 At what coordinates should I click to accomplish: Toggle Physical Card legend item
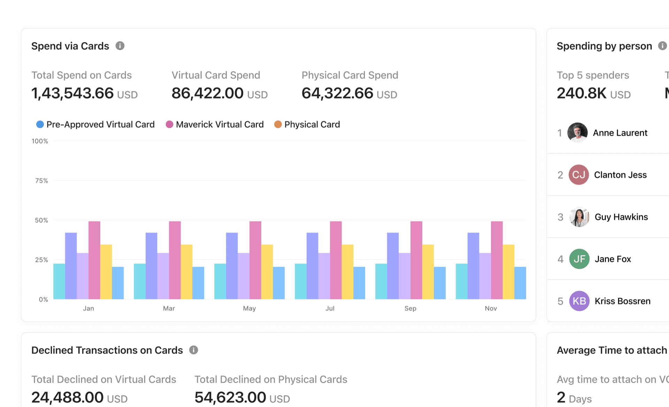point(307,124)
